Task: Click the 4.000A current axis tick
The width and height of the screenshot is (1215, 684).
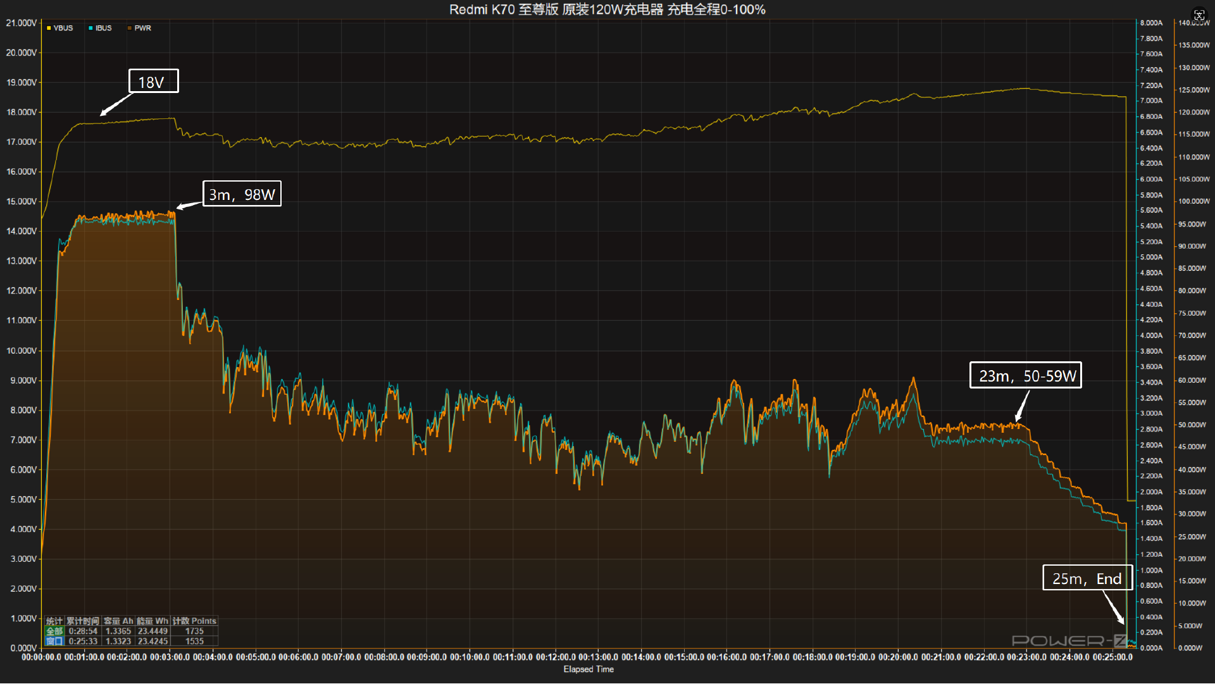Action: [1152, 335]
